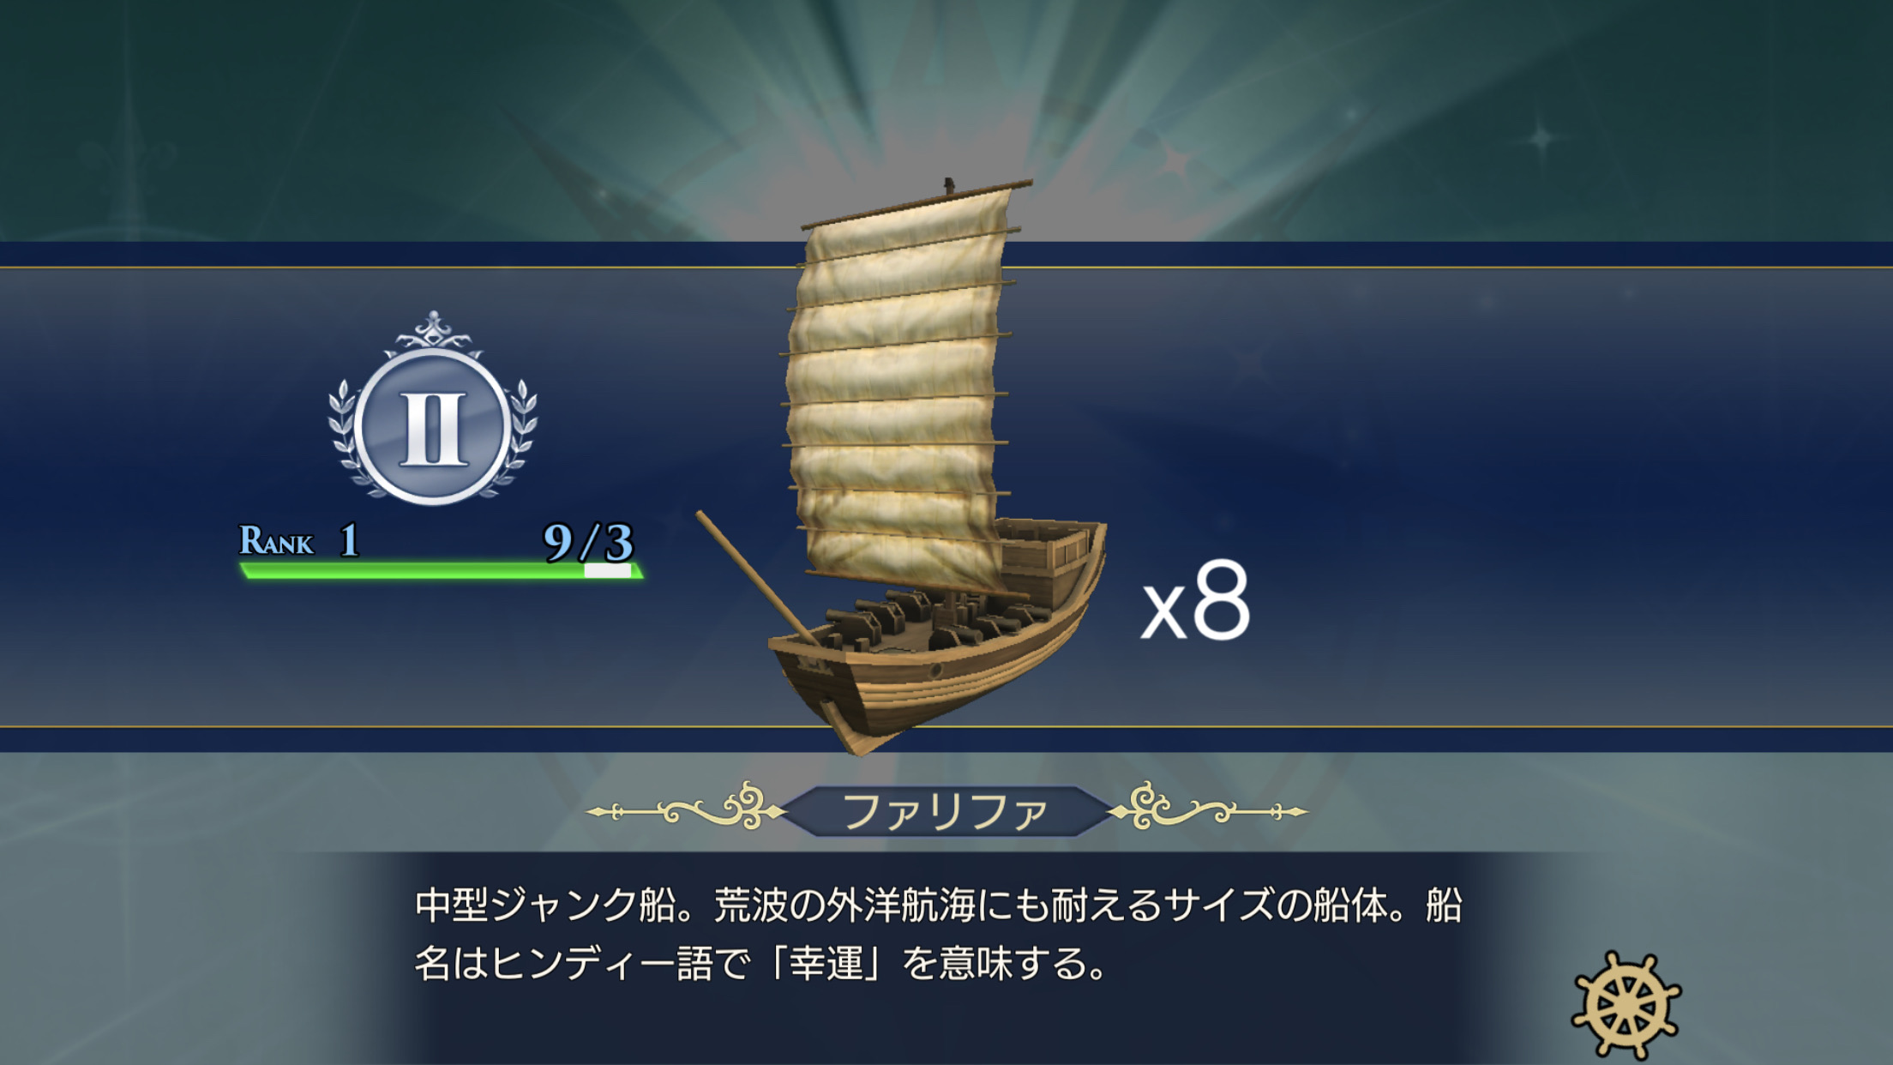Viewport: 1893px width, 1065px height.
Task: Tap the golden ship's wheel icon
Action: tap(1626, 1005)
